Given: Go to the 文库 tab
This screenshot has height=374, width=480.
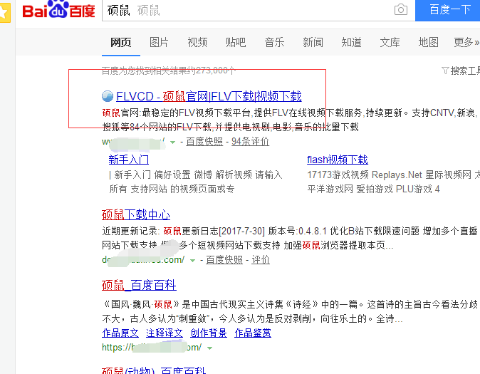Looking at the screenshot, I should tap(390, 42).
